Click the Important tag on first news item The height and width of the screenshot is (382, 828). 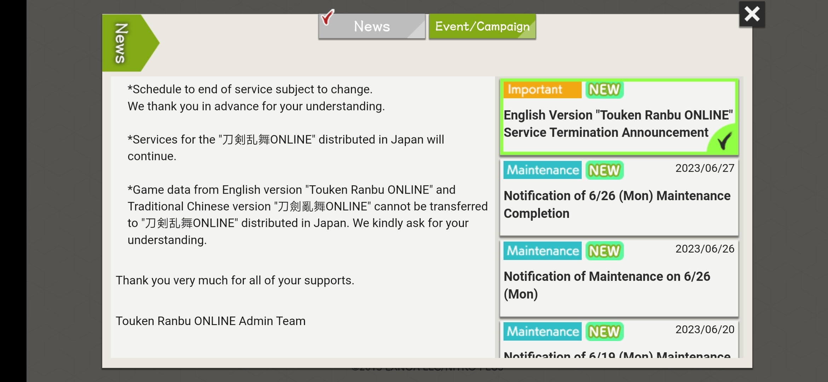pos(542,89)
